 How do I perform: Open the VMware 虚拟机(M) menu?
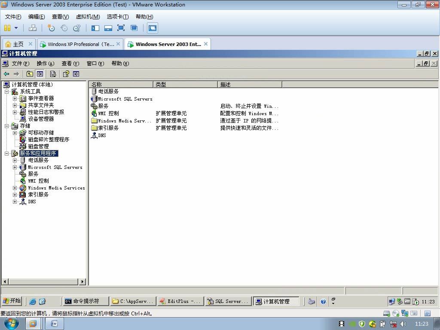tap(88, 17)
